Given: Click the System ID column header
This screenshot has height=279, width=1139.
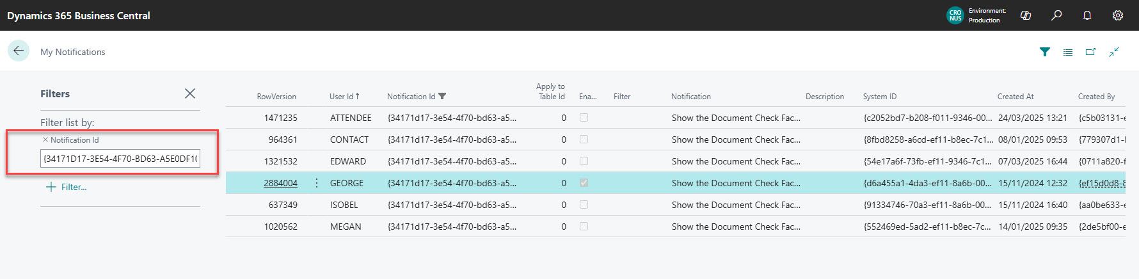Looking at the screenshot, I should pyautogui.click(x=880, y=97).
